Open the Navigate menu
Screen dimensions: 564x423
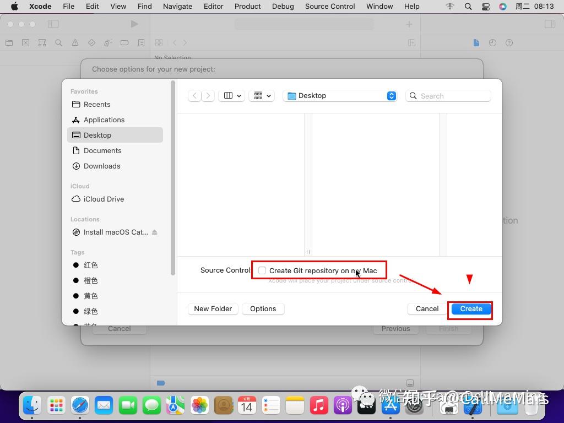pyautogui.click(x=177, y=7)
